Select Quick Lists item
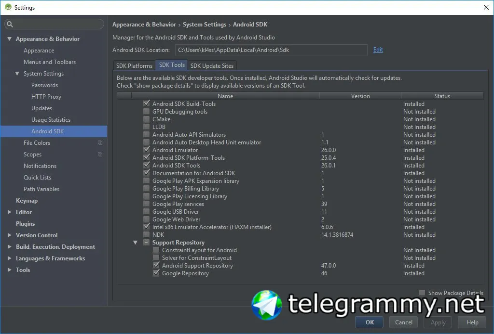Image resolution: width=494 pixels, height=334 pixels. point(37,177)
